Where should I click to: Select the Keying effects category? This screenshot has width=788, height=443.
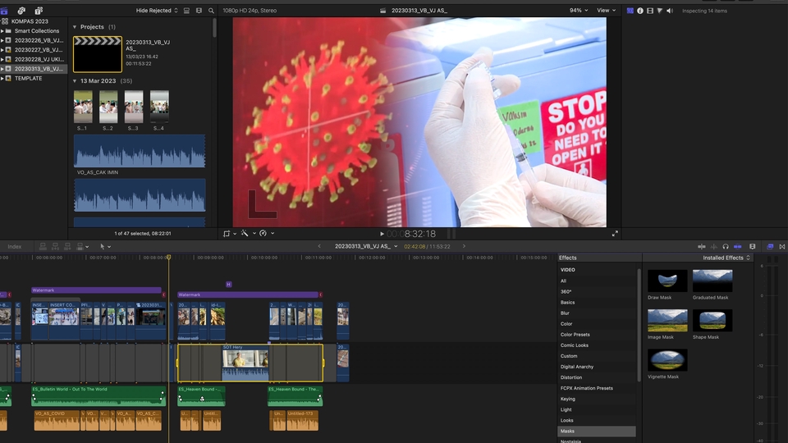coord(568,399)
